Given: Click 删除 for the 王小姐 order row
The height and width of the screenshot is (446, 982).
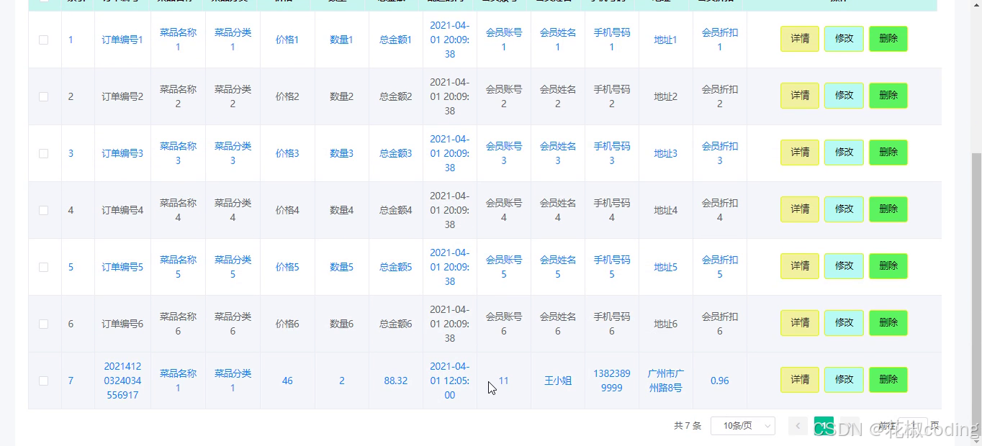Looking at the screenshot, I should pos(888,380).
